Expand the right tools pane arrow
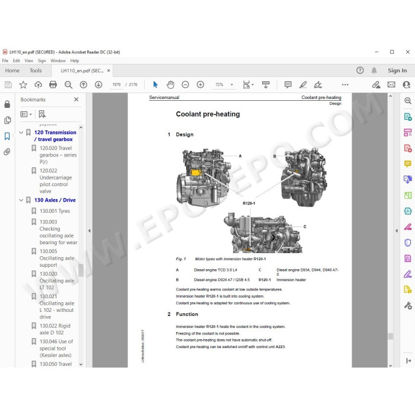 click(397, 231)
